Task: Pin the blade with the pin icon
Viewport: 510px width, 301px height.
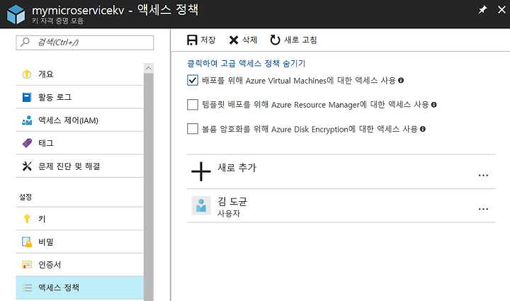Action: pyautogui.click(x=482, y=10)
